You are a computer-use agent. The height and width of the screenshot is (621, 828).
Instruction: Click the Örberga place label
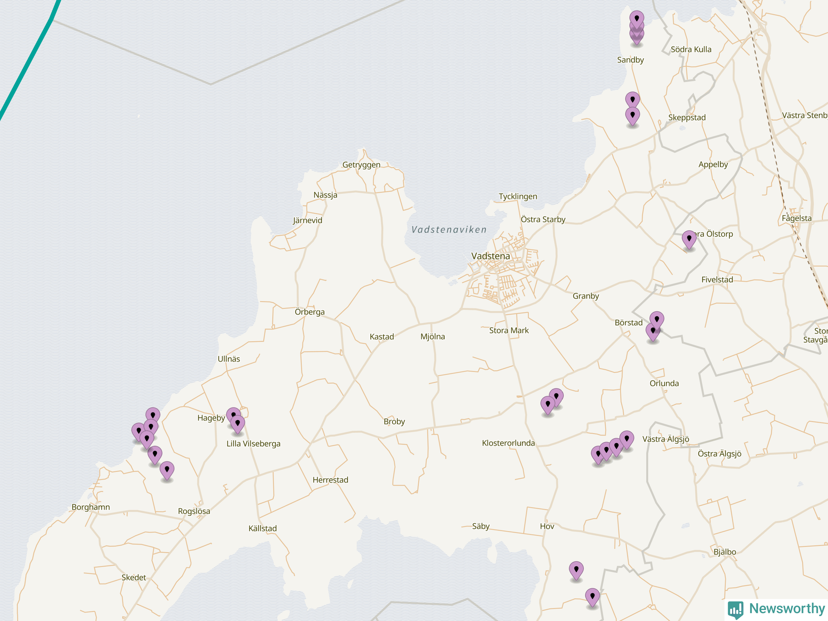[310, 312]
